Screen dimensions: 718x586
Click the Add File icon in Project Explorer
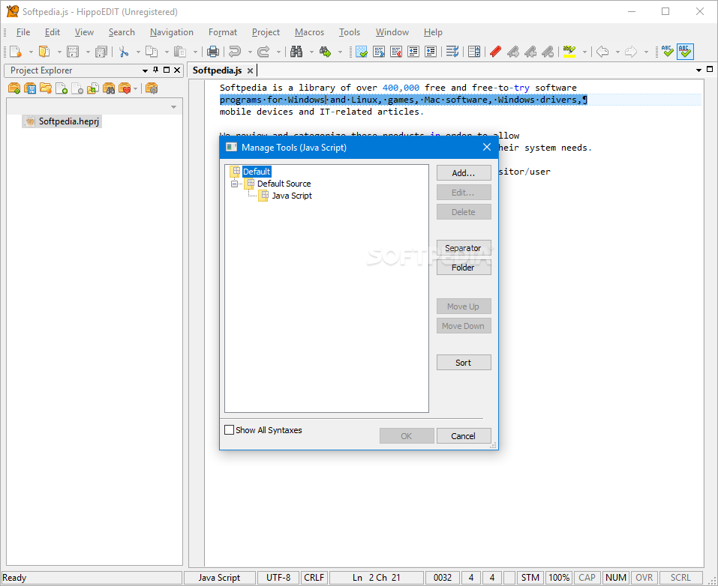click(x=62, y=88)
